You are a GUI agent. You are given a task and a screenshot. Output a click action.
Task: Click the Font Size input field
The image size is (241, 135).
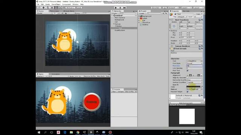194,66
